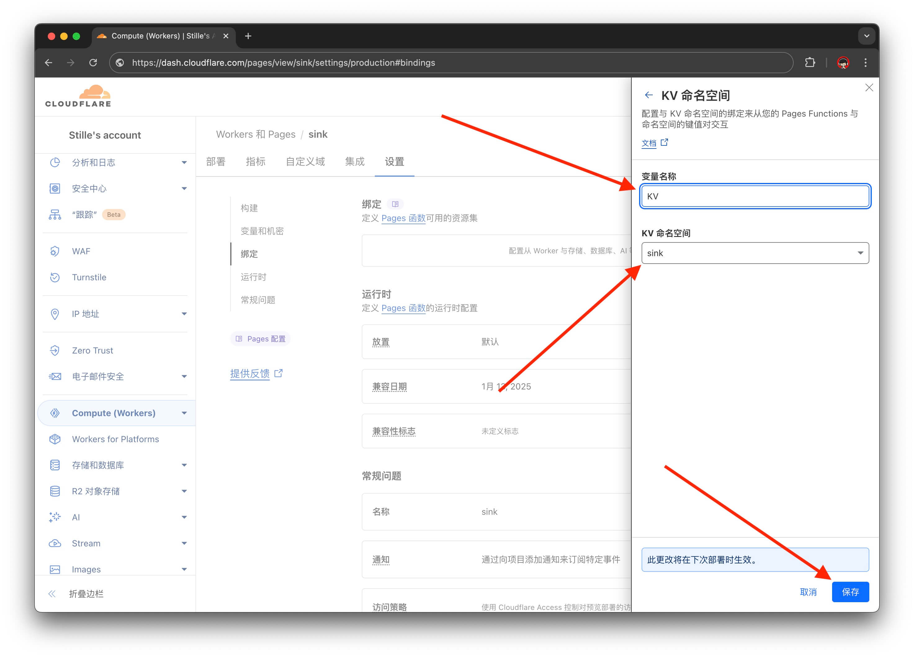The height and width of the screenshot is (658, 914).
Task: Click the Turnstile sidebar icon
Action: pos(55,278)
